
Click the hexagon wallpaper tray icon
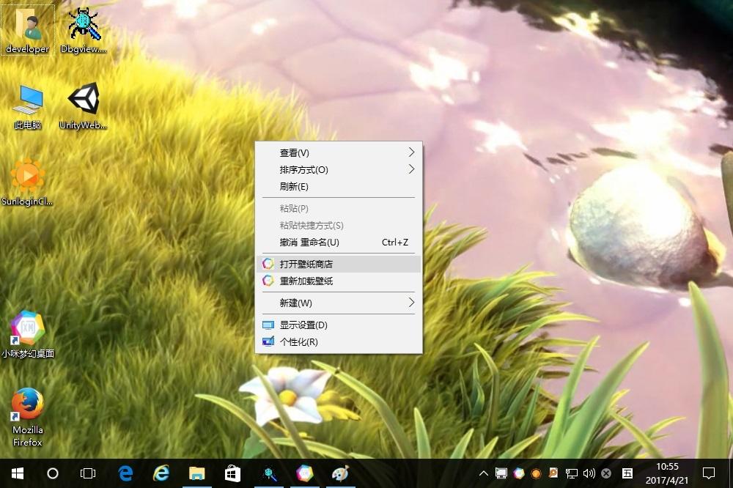coord(519,473)
